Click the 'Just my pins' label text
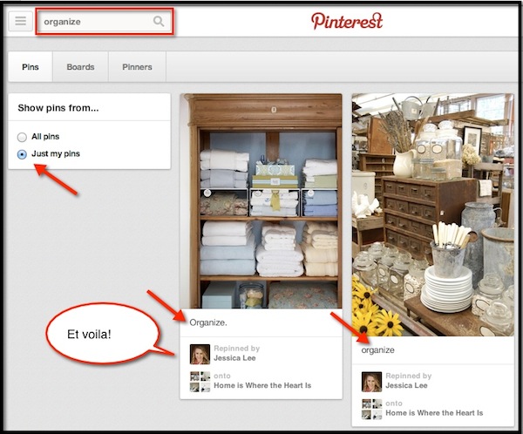This screenshot has width=523, height=434. click(56, 153)
